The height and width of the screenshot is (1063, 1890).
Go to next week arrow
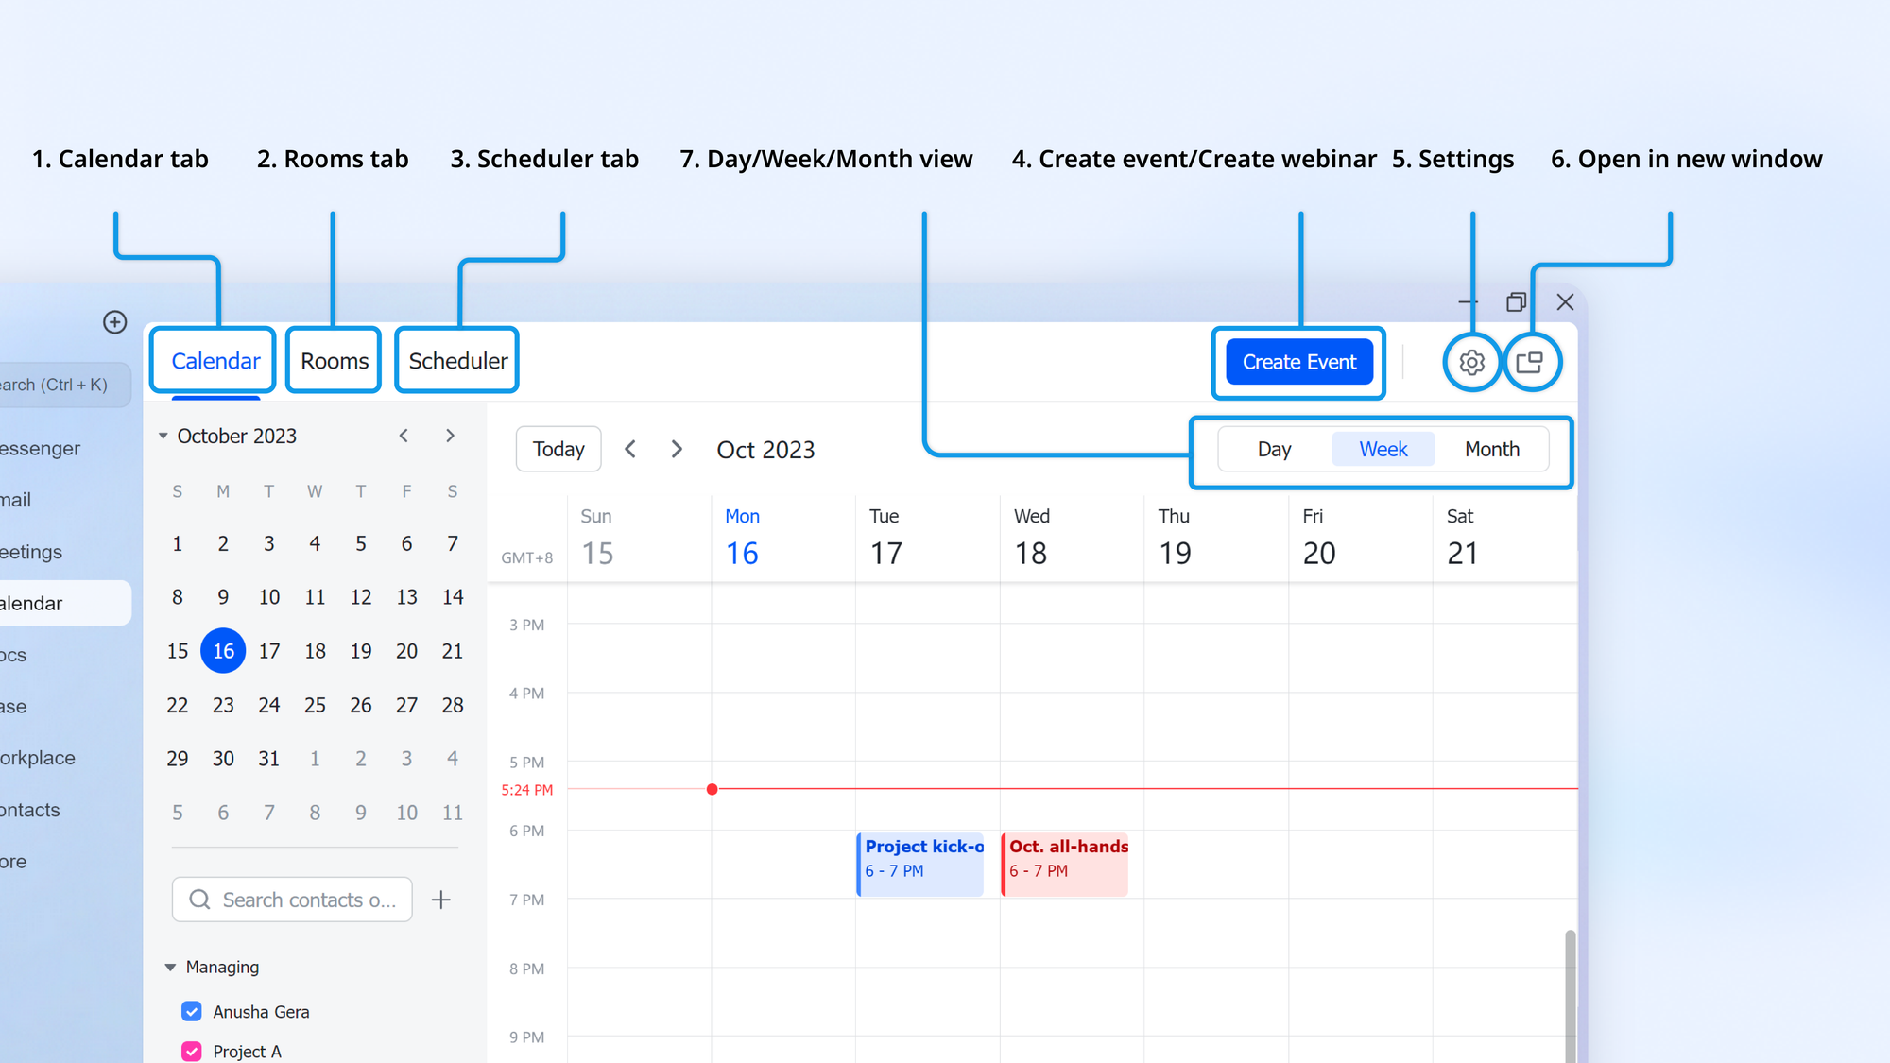(x=677, y=449)
